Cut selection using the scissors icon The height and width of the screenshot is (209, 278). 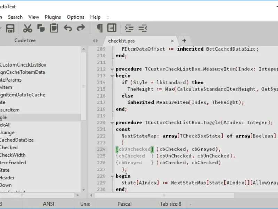[x=27, y=28]
